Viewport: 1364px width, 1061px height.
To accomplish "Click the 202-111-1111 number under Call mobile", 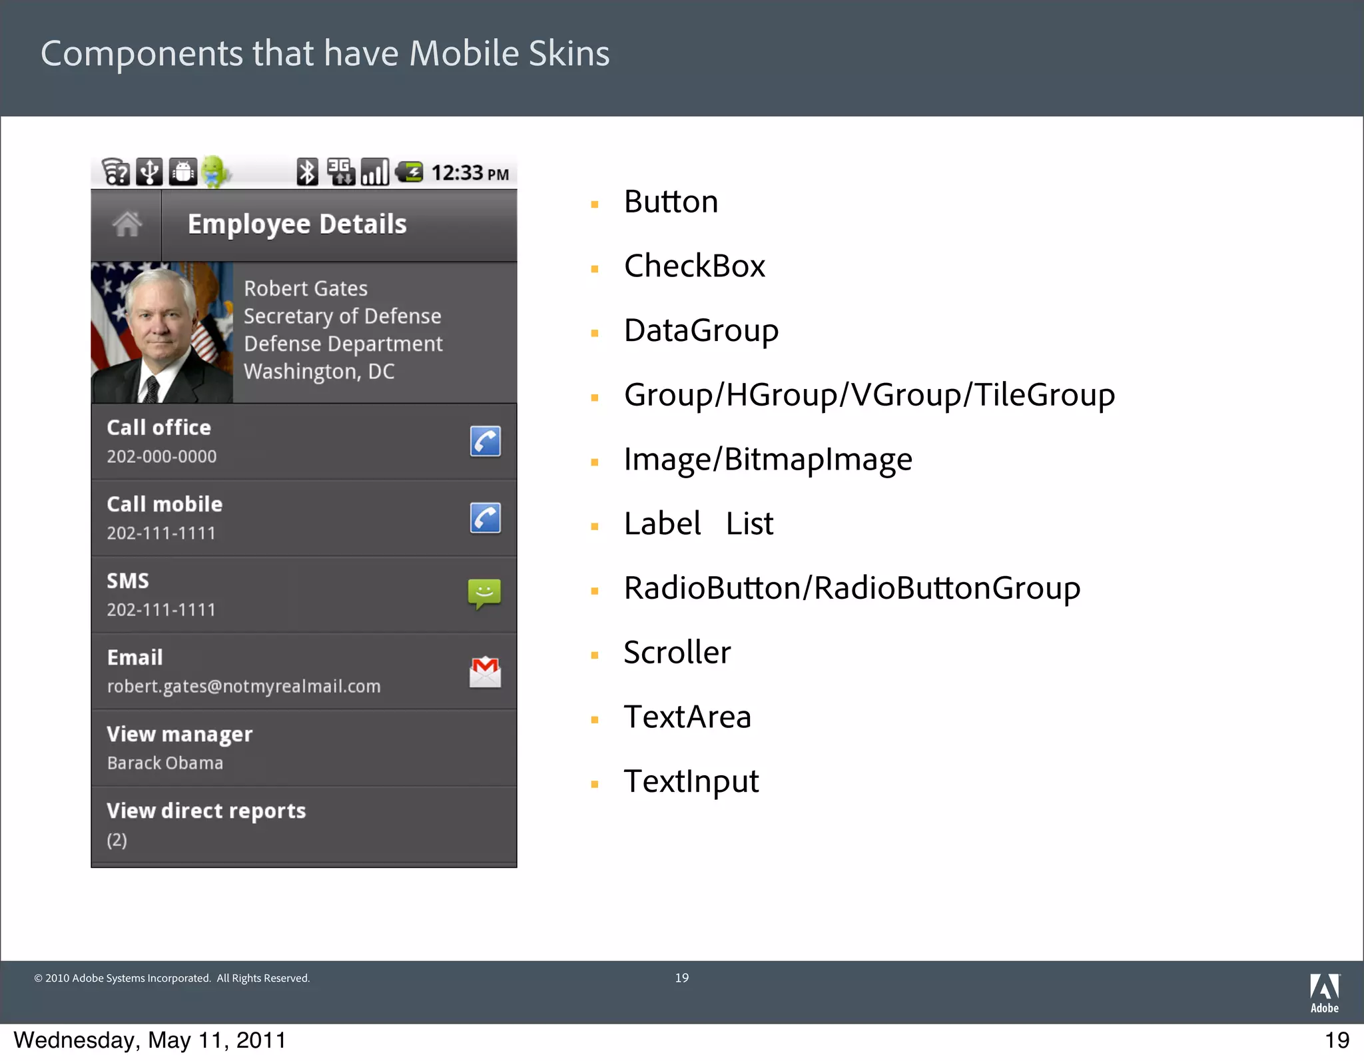I will [161, 533].
